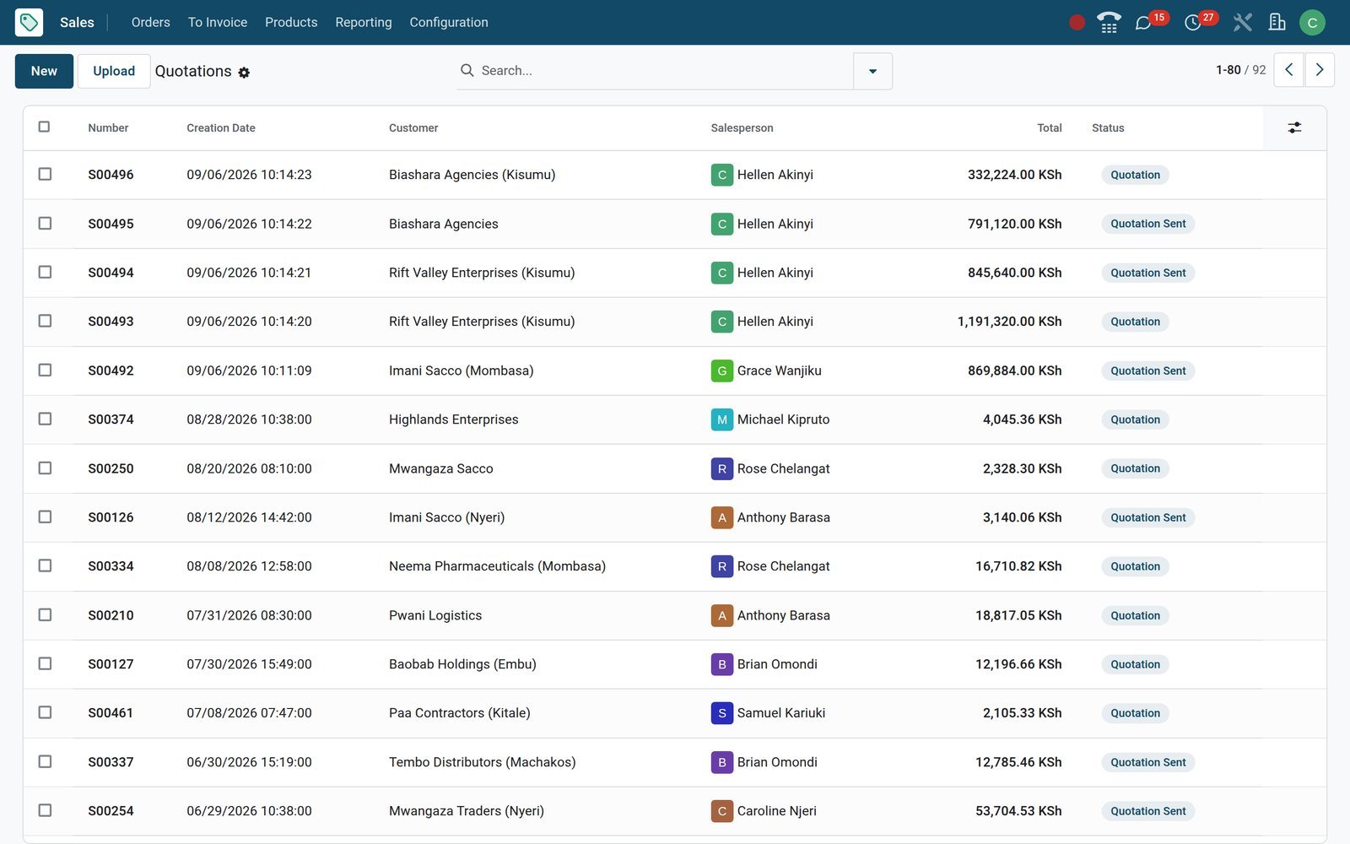Open the VoIP phone dialer icon
This screenshot has height=844, width=1350.
1109,23
